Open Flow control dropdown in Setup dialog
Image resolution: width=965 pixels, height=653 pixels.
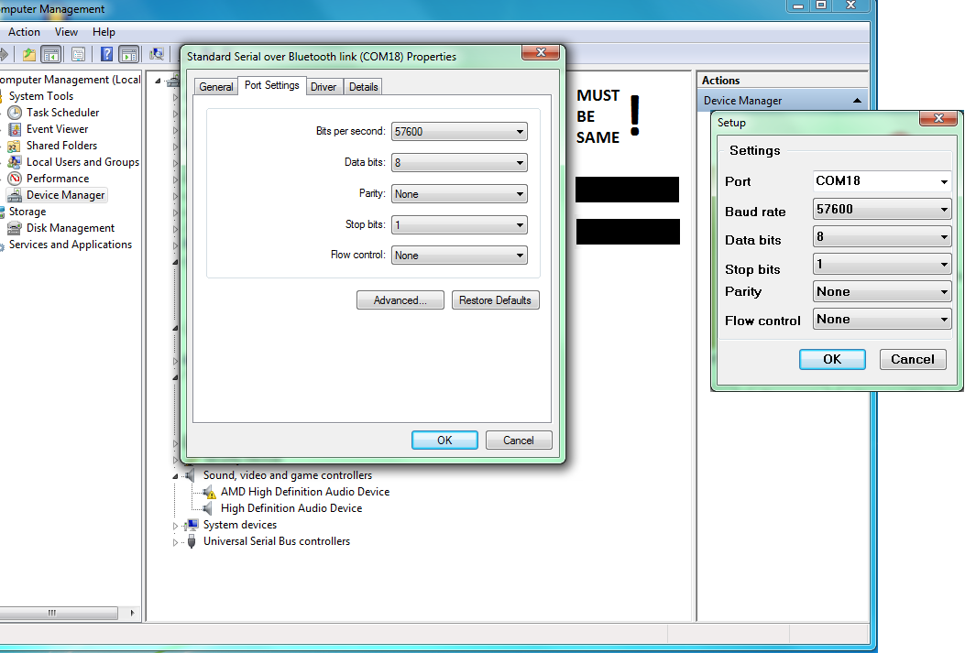[x=882, y=319]
